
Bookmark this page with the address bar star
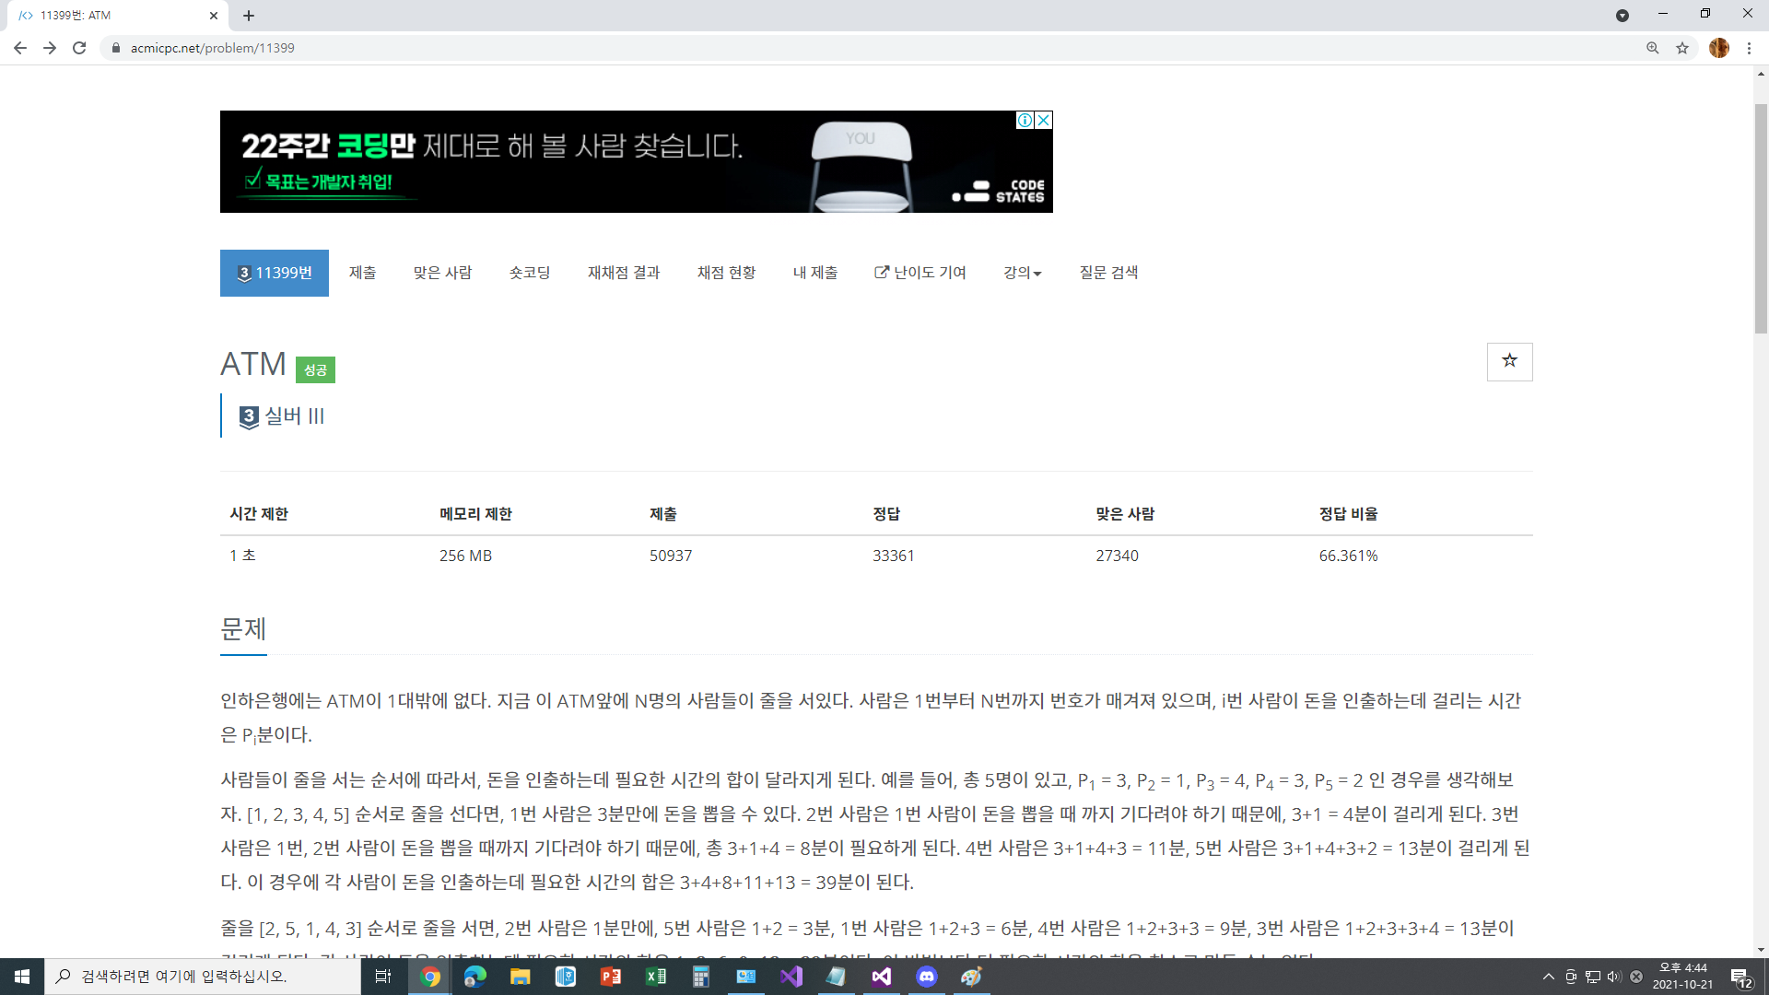(x=1682, y=48)
